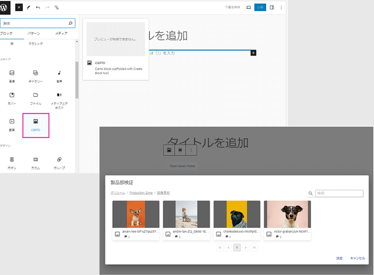This screenshot has height=275, width=374.
Task: Jump to the first page of assets
Action: 220,248
